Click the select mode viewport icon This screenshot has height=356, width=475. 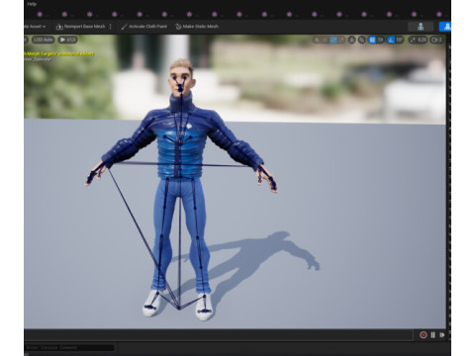point(317,40)
